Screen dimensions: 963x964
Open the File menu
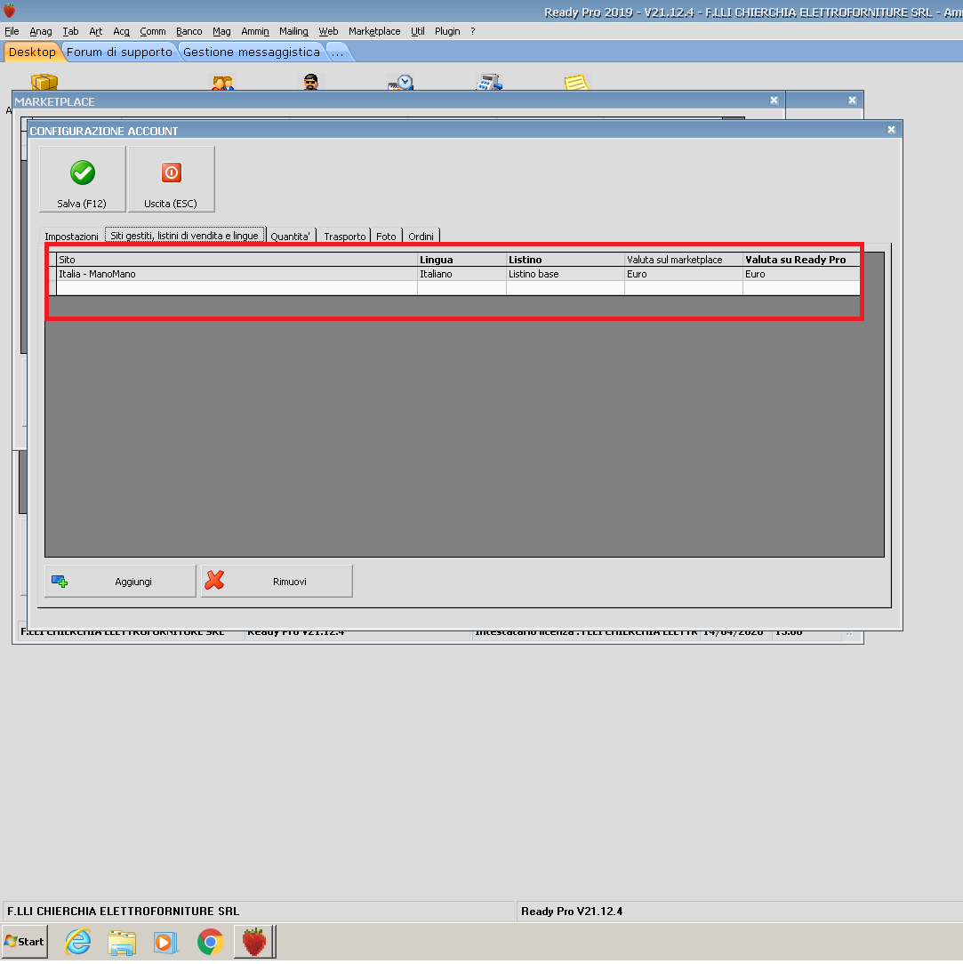click(12, 31)
